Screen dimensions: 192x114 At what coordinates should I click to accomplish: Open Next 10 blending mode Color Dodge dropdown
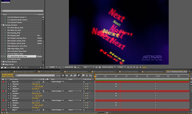(x=57, y=82)
